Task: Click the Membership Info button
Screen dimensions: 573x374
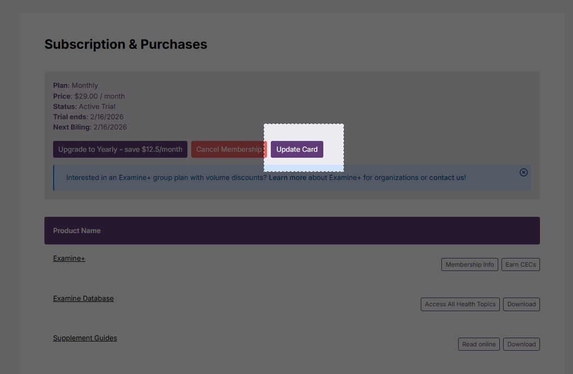Action: [x=470, y=265]
